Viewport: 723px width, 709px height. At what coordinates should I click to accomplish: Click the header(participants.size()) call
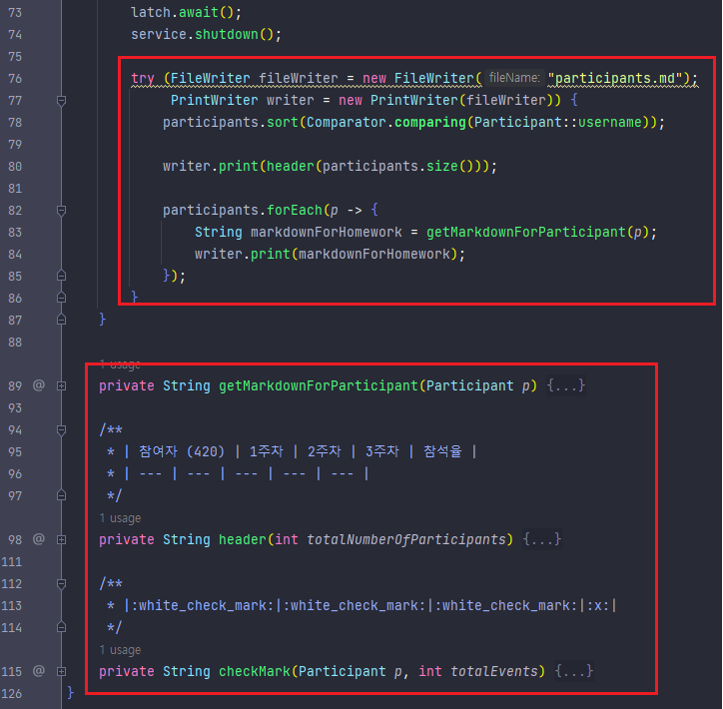point(377,166)
